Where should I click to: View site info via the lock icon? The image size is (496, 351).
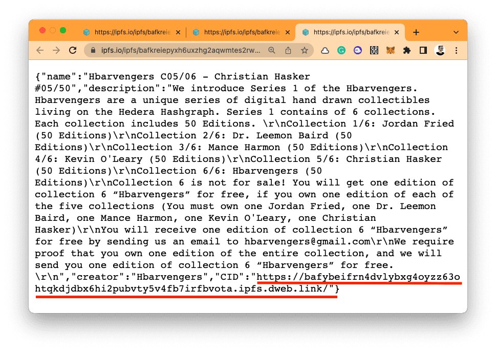click(93, 50)
